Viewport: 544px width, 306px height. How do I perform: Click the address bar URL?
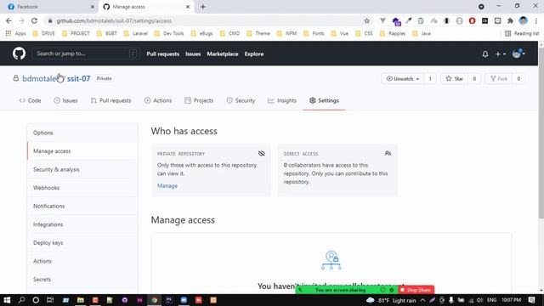pos(114,20)
